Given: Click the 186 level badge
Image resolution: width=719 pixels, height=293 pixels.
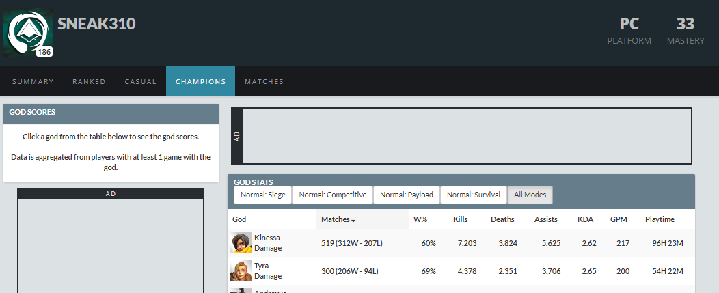Looking at the screenshot, I should [44, 52].
